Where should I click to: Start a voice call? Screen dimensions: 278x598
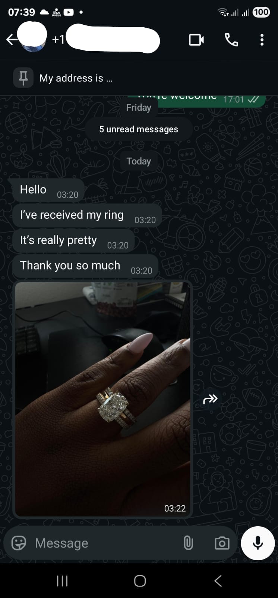pos(231,40)
